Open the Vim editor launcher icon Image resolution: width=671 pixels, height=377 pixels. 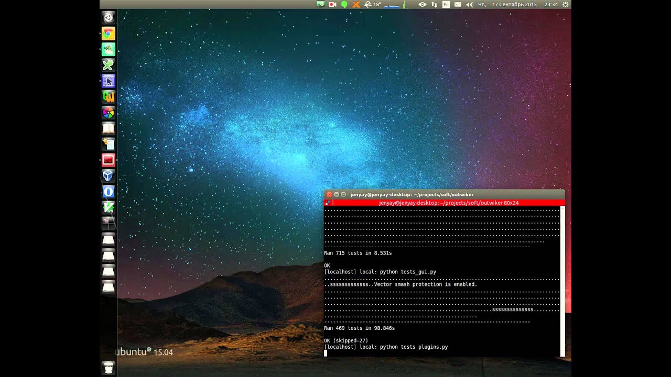[x=108, y=207]
